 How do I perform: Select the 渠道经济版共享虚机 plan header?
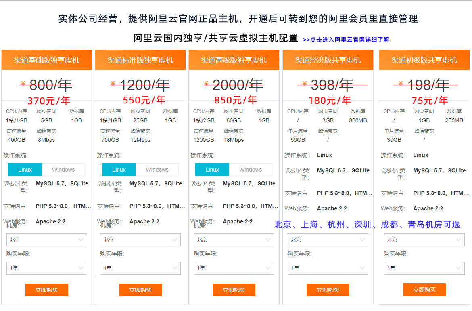point(328,60)
